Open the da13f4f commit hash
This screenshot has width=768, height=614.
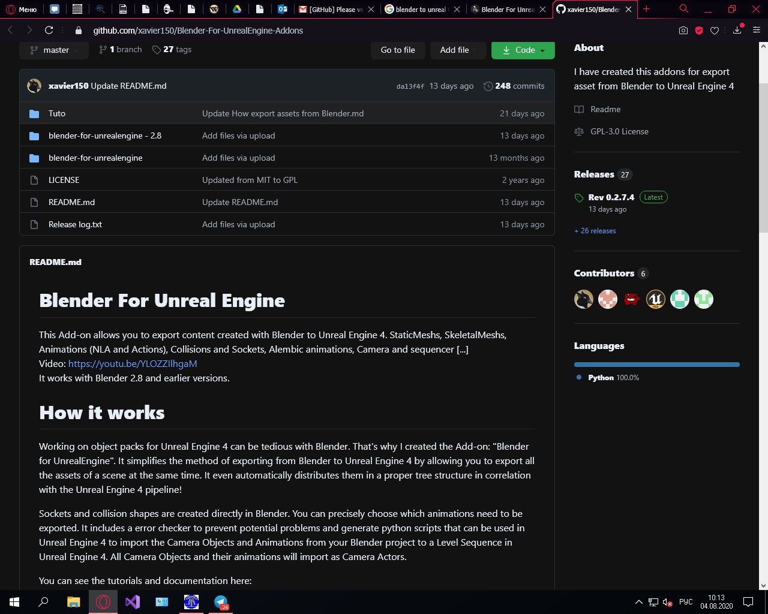410,86
